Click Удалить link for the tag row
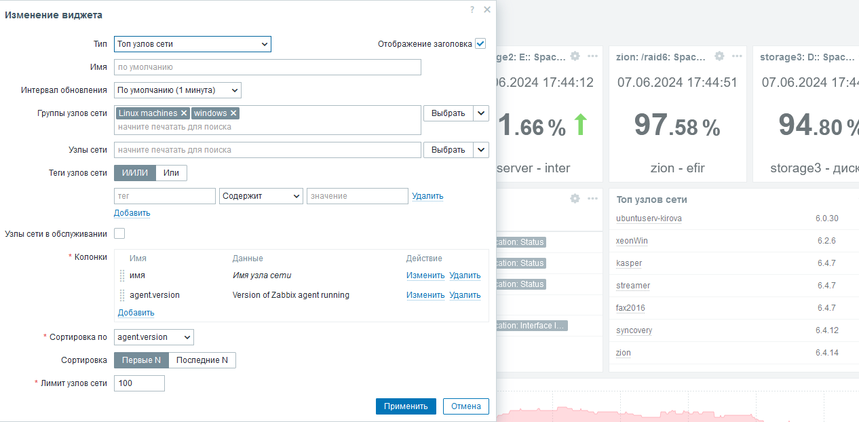The image size is (859, 422). click(x=427, y=196)
